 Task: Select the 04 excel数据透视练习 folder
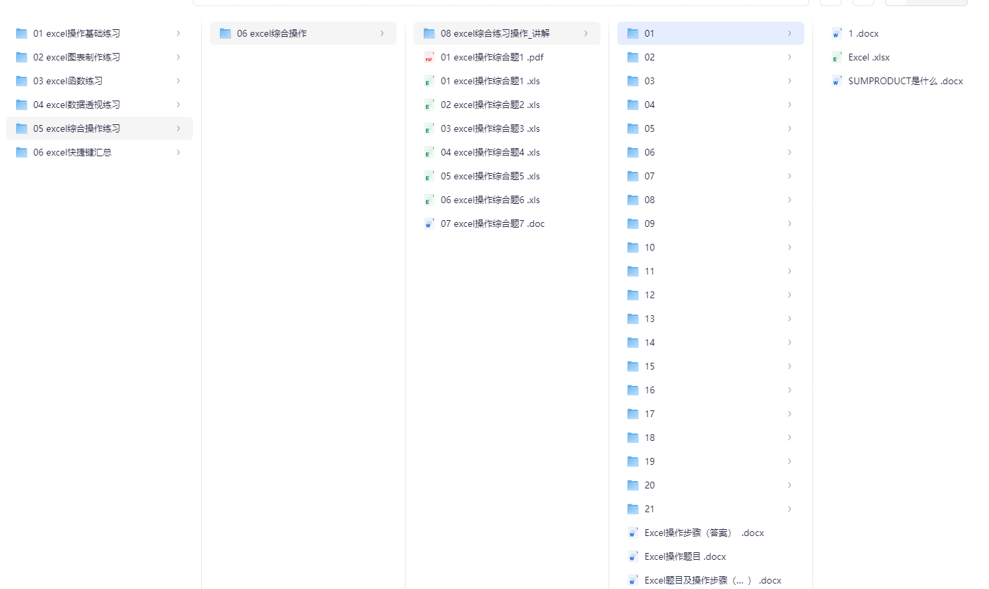pos(76,105)
